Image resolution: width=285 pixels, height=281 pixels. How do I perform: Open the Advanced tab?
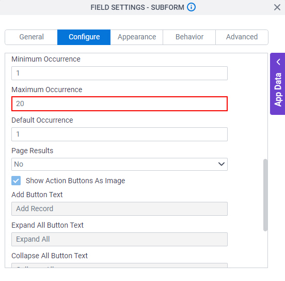[242, 37]
